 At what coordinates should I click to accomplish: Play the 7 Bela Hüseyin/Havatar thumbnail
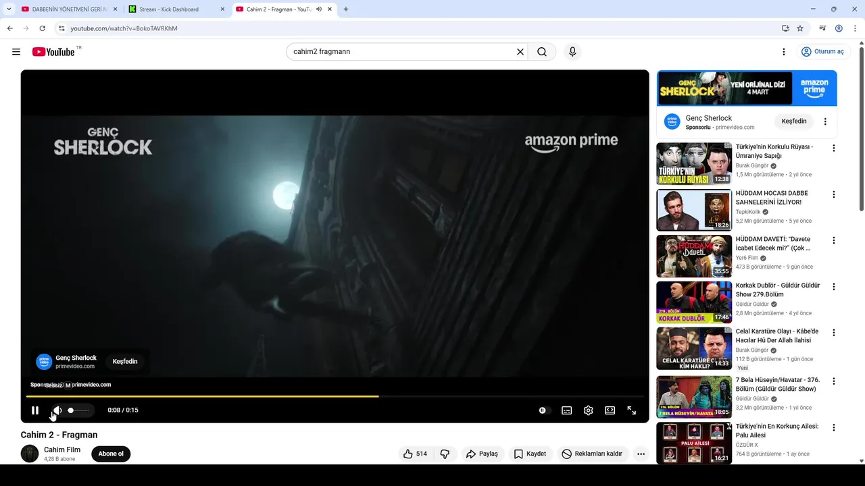pyautogui.click(x=694, y=397)
